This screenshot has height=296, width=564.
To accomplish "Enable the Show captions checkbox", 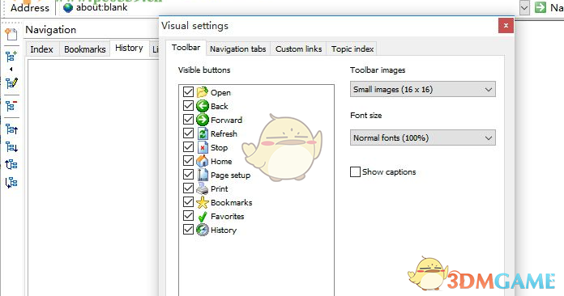I will coord(355,172).
